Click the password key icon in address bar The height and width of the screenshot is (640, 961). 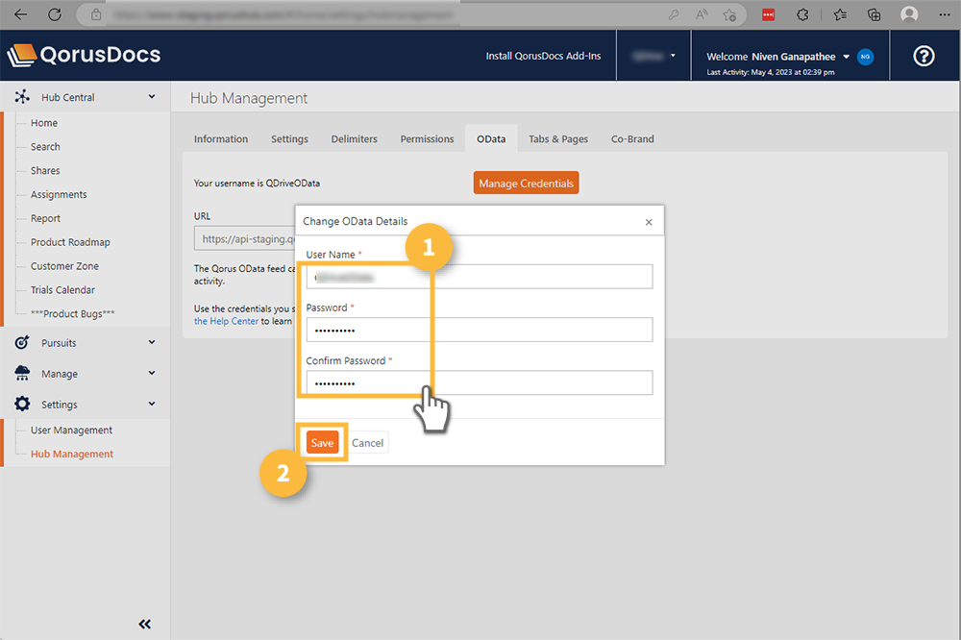674,14
